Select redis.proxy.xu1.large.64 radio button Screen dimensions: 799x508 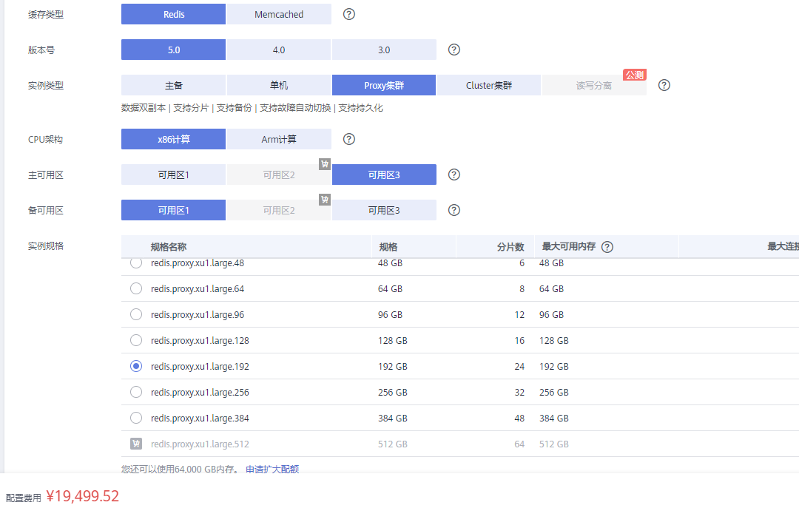(x=136, y=288)
